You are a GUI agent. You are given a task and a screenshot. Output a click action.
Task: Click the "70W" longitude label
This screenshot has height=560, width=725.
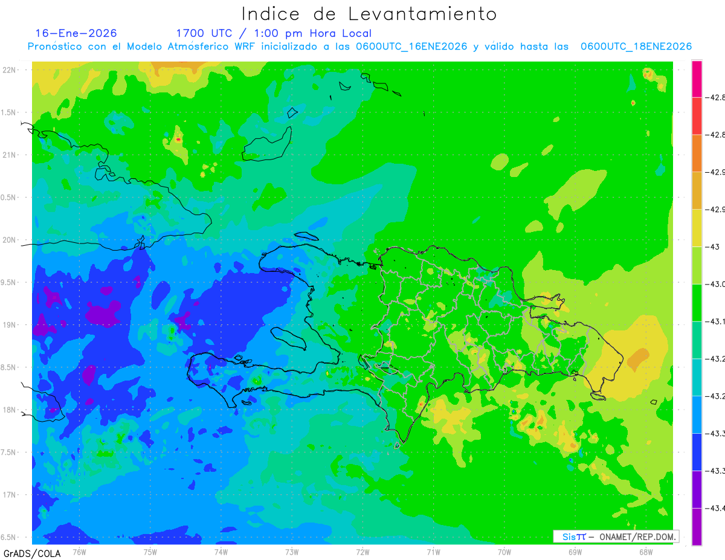pos(504,552)
